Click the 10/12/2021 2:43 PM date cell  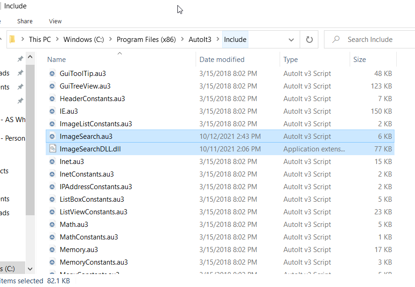pyautogui.click(x=230, y=137)
